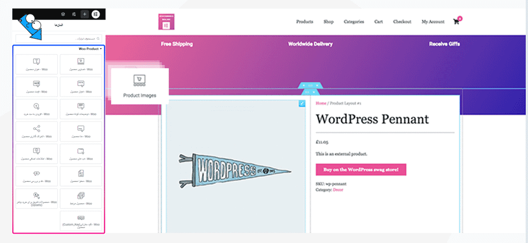Image resolution: width=528 pixels, height=243 pixels.
Task: Open the Products menu item
Action: [305, 22]
